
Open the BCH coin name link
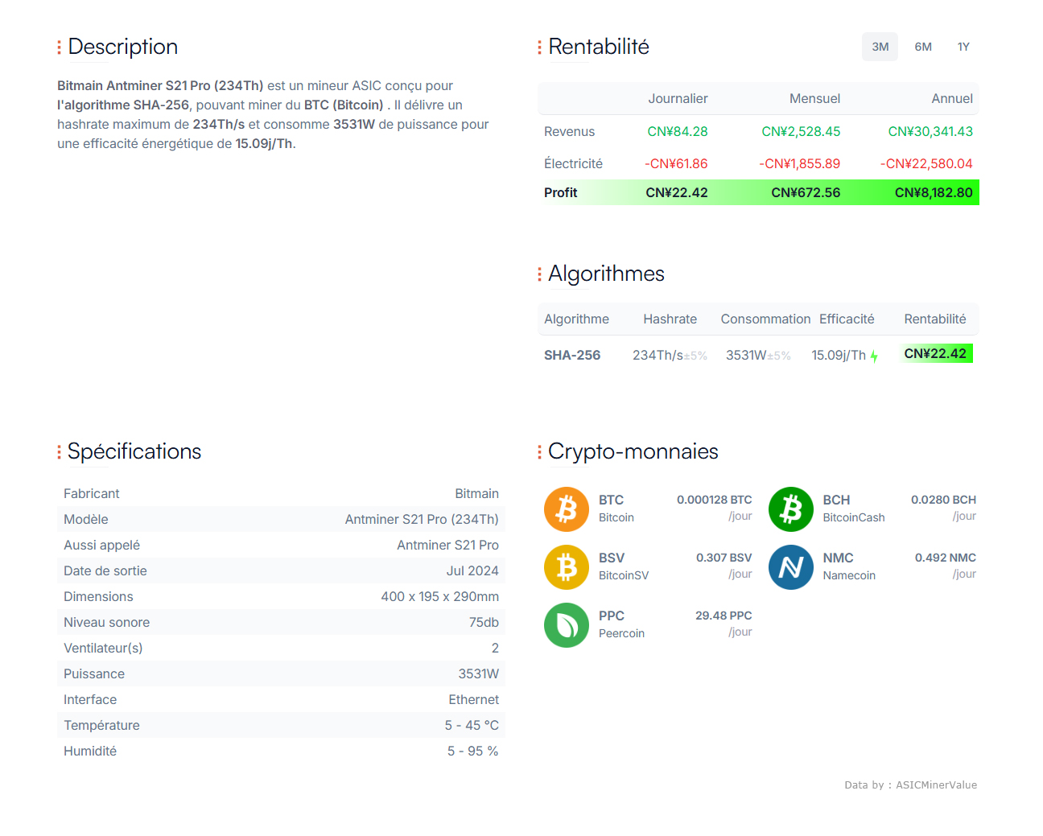click(x=836, y=500)
